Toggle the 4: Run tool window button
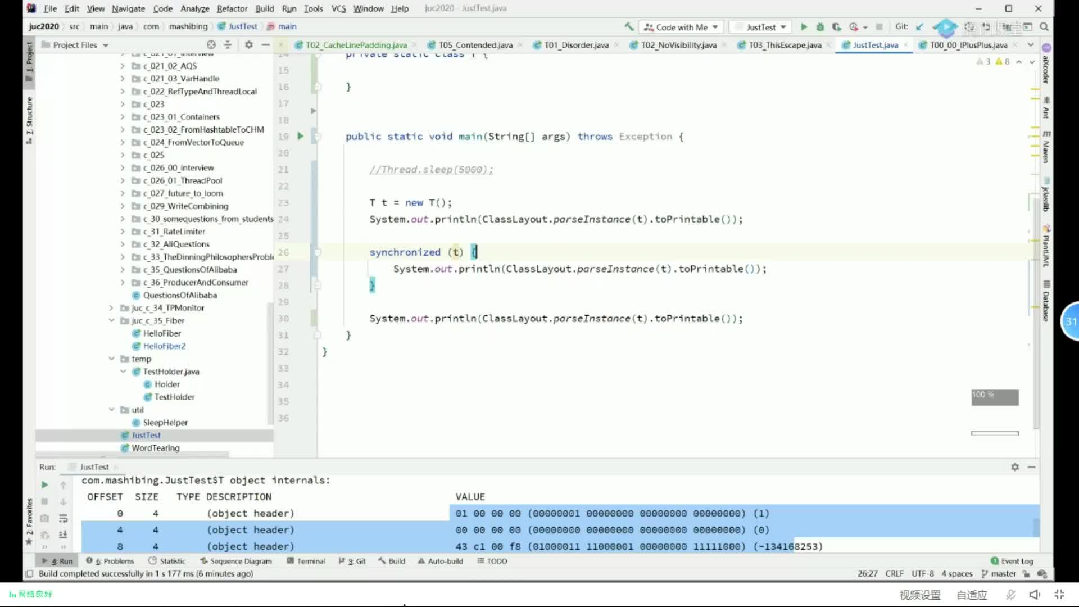1079x607 pixels. pyautogui.click(x=57, y=561)
